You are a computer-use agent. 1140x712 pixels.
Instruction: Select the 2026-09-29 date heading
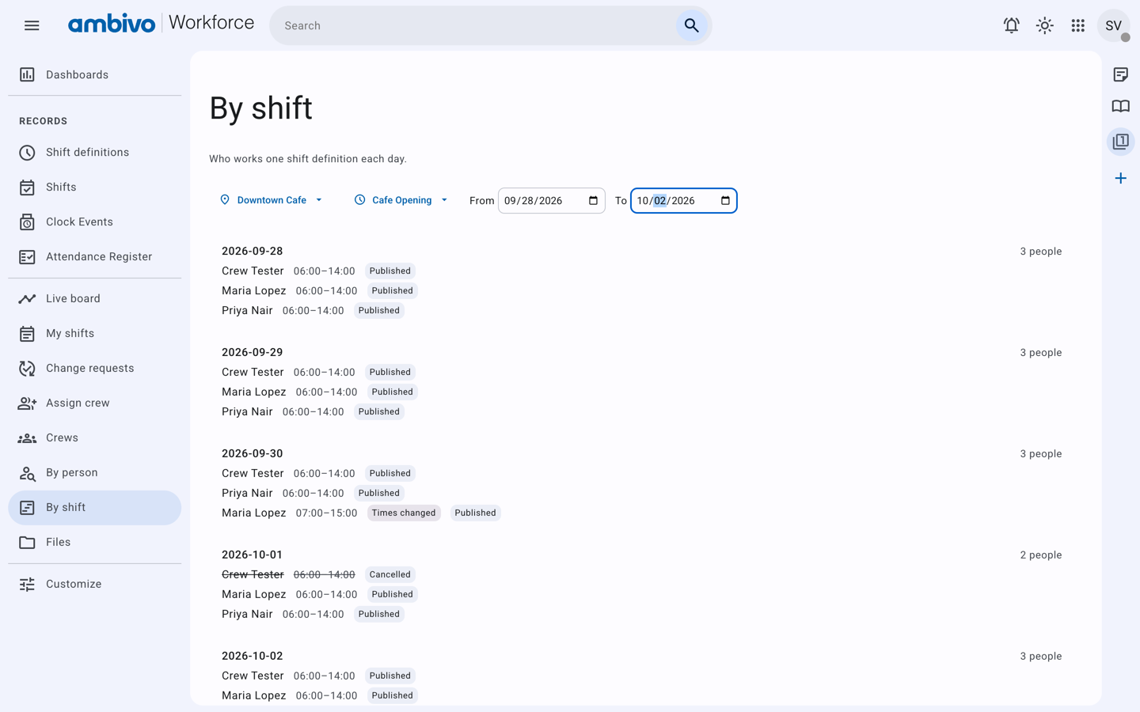click(252, 352)
